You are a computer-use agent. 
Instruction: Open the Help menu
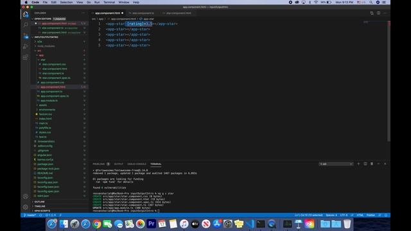[136, 3]
